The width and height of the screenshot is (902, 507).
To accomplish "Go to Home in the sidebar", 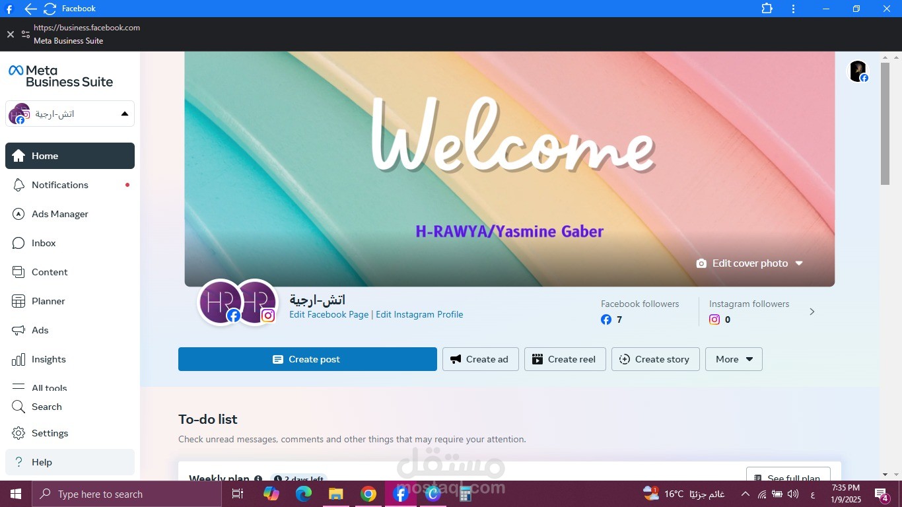I will [70, 156].
